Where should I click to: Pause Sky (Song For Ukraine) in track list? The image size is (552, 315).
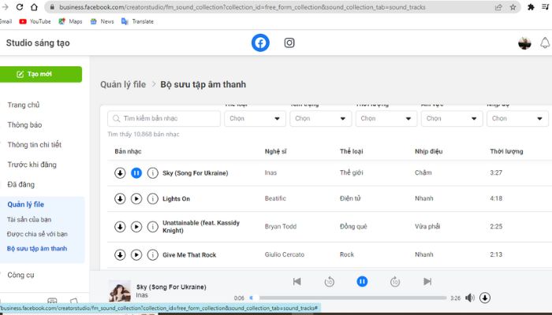pos(136,173)
